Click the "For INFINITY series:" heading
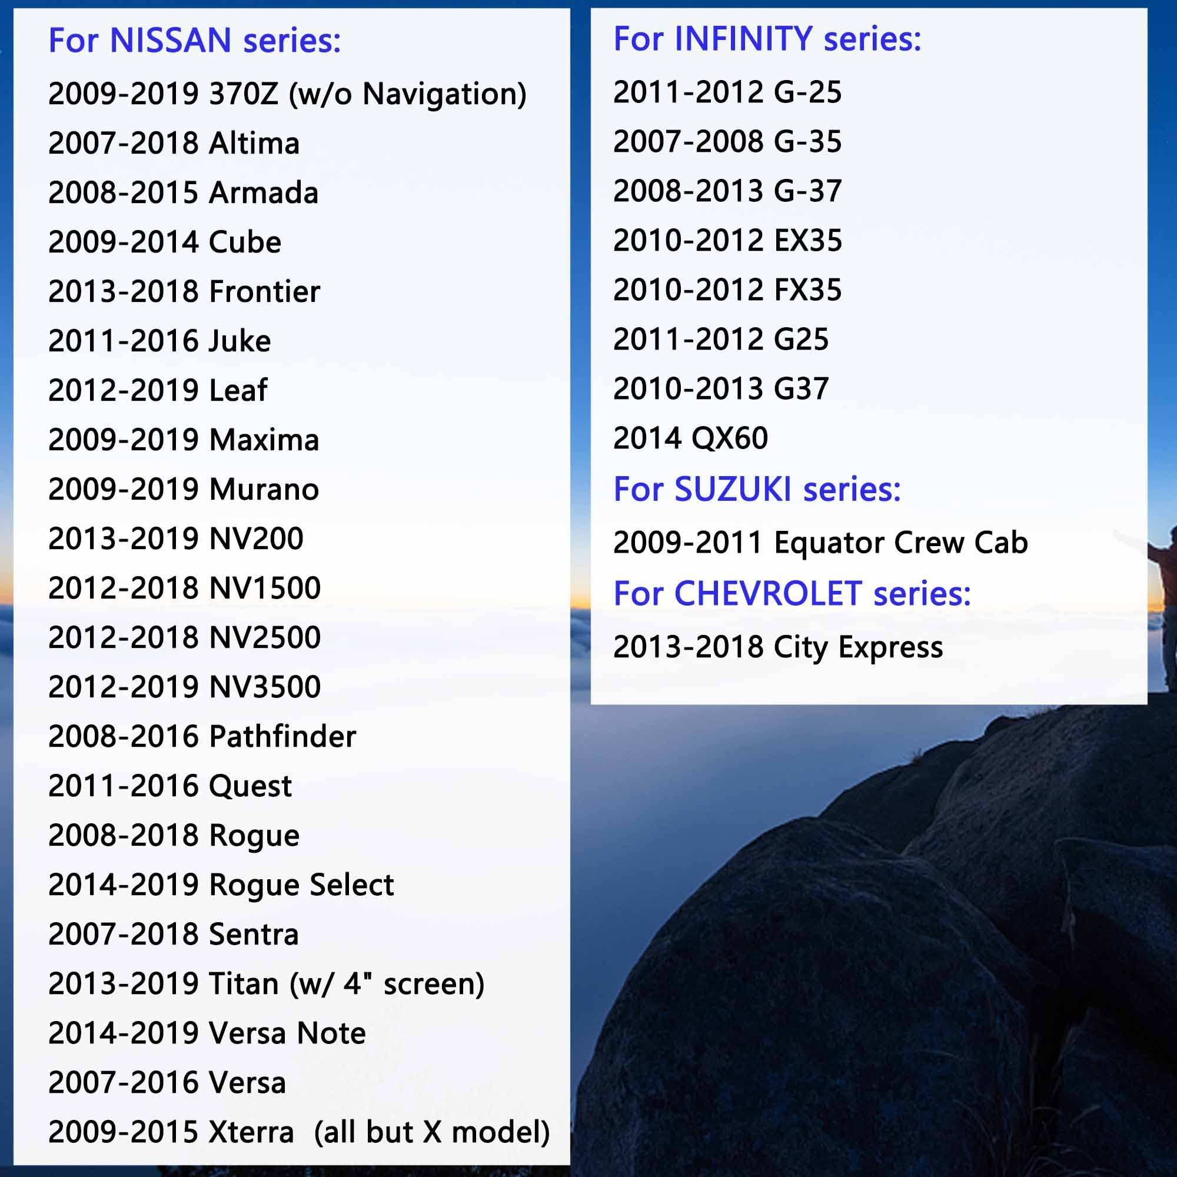This screenshot has height=1177, width=1177. (767, 39)
